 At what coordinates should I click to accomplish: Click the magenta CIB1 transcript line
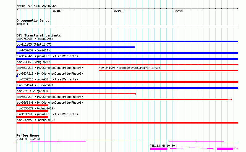pyautogui.click(x=127, y=141)
